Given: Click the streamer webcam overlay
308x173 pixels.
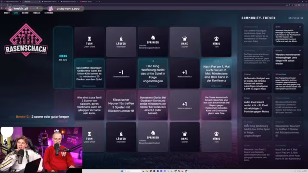Looking at the screenshot, I should [41, 149].
